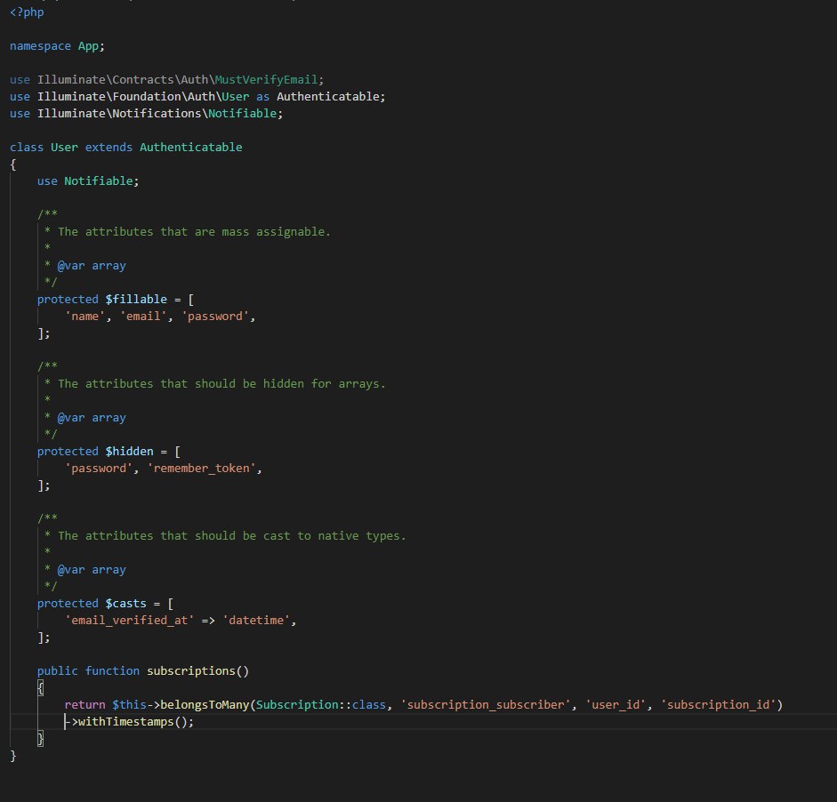
Task: Click 'class' keyword after Subscription::
Action: pyautogui.click(x=369, y=705)
